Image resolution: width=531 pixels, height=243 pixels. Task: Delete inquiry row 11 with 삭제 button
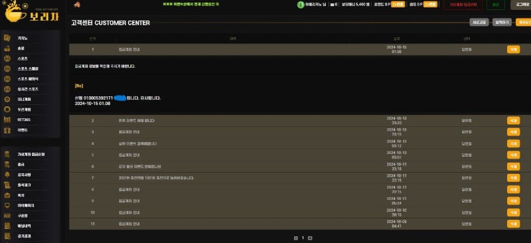tap(513, 224)
